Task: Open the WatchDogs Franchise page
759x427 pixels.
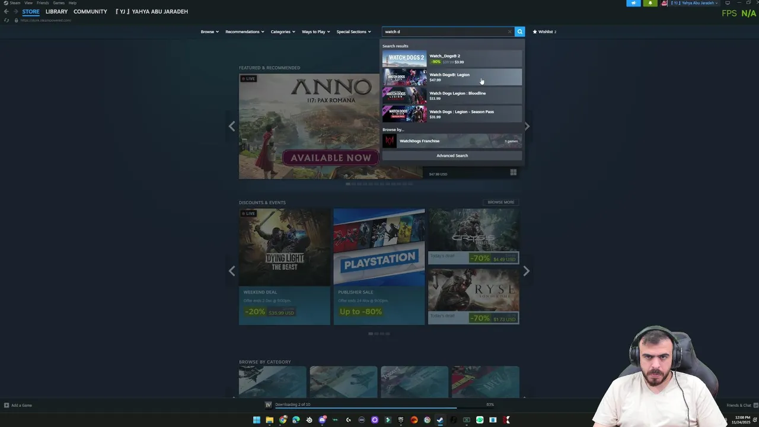Action: pos(452,141)
